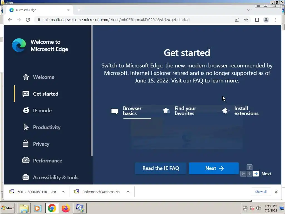Click the Action Center flag icon
Screen dimensions: 285x214
[252, 208]
